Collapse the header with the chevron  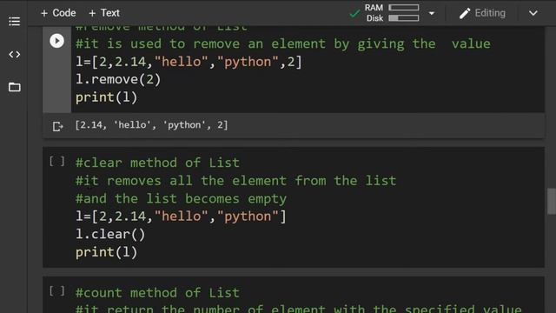coord(533,14)
